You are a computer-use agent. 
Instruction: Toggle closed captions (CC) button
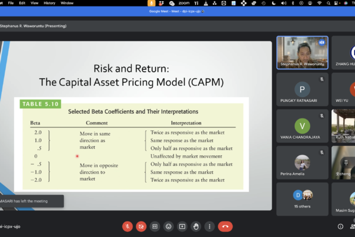coord(155,226)
